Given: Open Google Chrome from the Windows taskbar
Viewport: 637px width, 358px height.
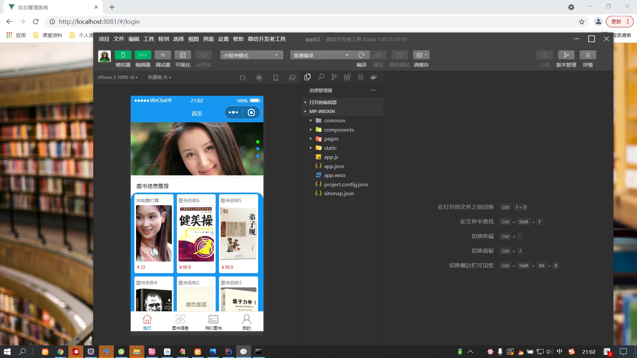Looking at the screenshot, I should 60,351.
